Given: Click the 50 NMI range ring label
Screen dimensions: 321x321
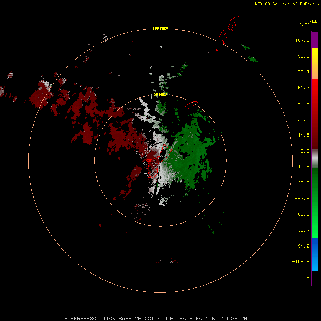Looking at the screenshot, I should [160, 94].
